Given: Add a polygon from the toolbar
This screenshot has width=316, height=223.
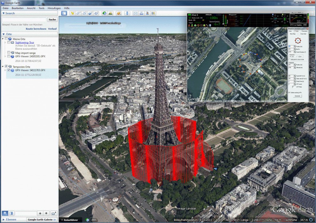Looking at the screenshot, I should [79, 13].
